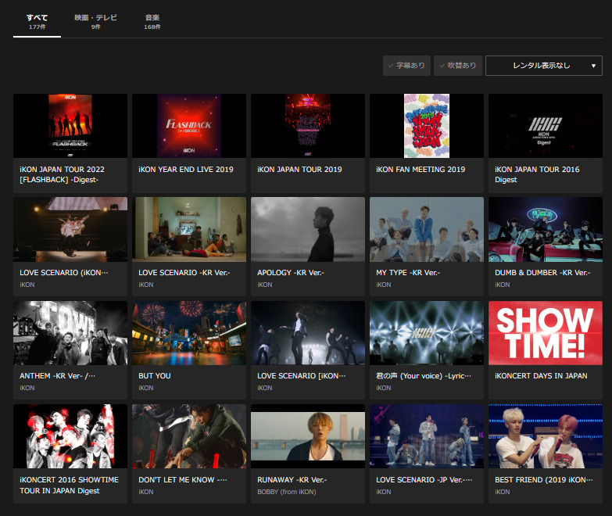Open iKON JAPAN TOUR 2022 FLASHBACK thumbnail
The width and height of the screenshot is (612, 516).
pos(70,126)
